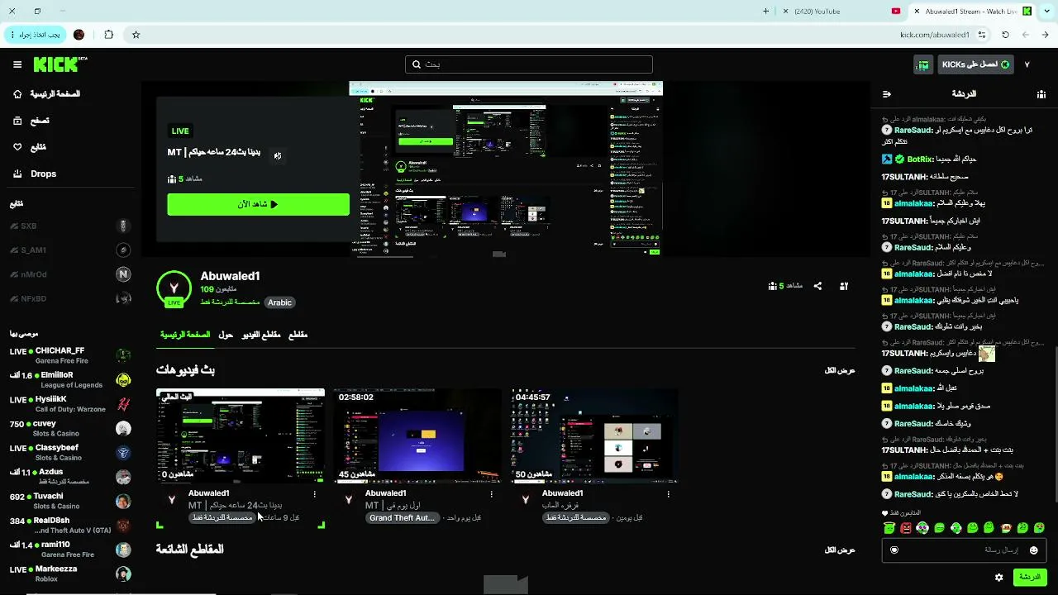Open site info icon beside URL
This screenshot has width=1058, height=595.
[x=982, y=35]
